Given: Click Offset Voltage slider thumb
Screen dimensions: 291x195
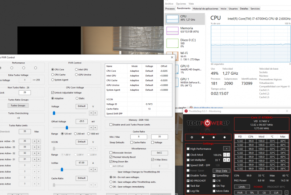Looking at the screenshot, I should point(67,128).
